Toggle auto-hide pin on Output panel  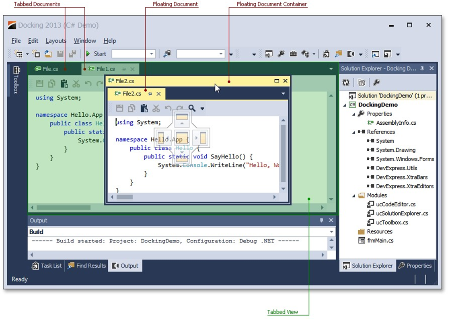point(321,220)
